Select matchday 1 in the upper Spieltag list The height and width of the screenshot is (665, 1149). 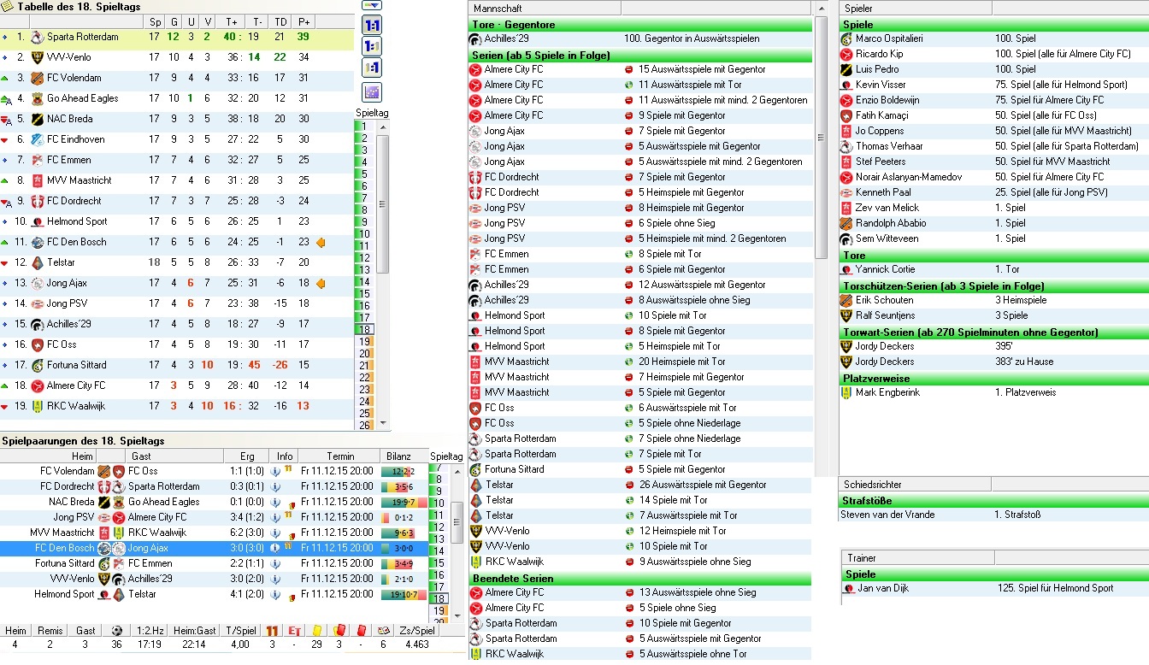pos(364,127)
